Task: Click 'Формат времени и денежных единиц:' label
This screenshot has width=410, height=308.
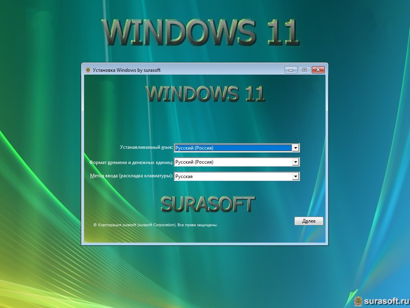Action: (x=131, y=162)
